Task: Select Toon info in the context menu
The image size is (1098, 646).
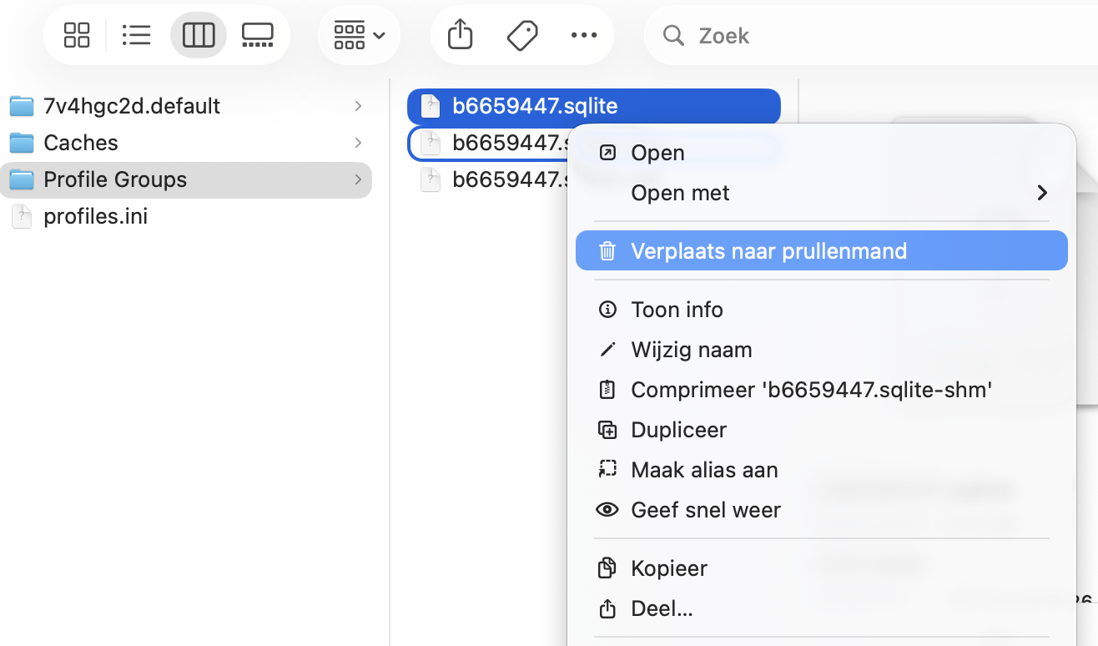Action: point(677,309)
